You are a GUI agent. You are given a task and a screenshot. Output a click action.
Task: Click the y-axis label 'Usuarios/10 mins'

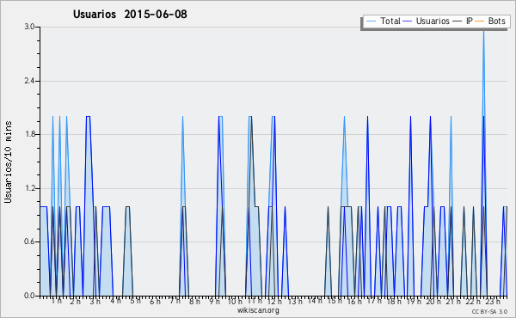tap(8, 162)
